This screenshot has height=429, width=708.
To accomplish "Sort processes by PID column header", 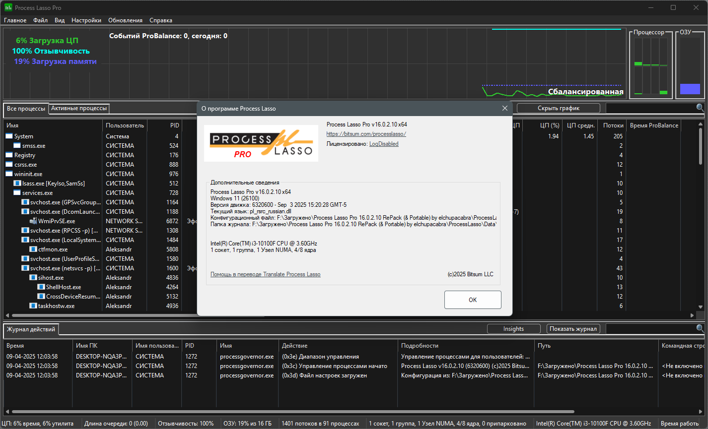I will click(x=164, y=125).
